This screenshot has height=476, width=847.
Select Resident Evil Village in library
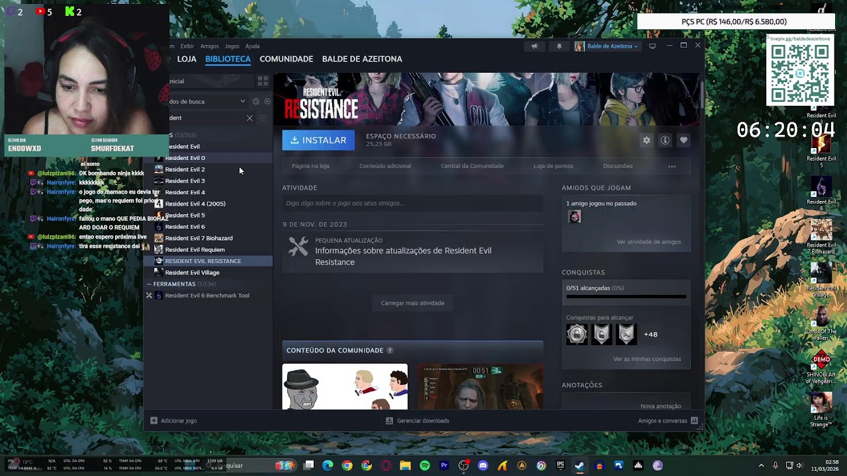[193, 272]
